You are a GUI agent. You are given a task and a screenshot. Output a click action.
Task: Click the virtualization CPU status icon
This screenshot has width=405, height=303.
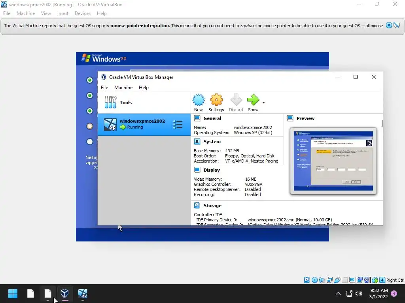point(367,280)
